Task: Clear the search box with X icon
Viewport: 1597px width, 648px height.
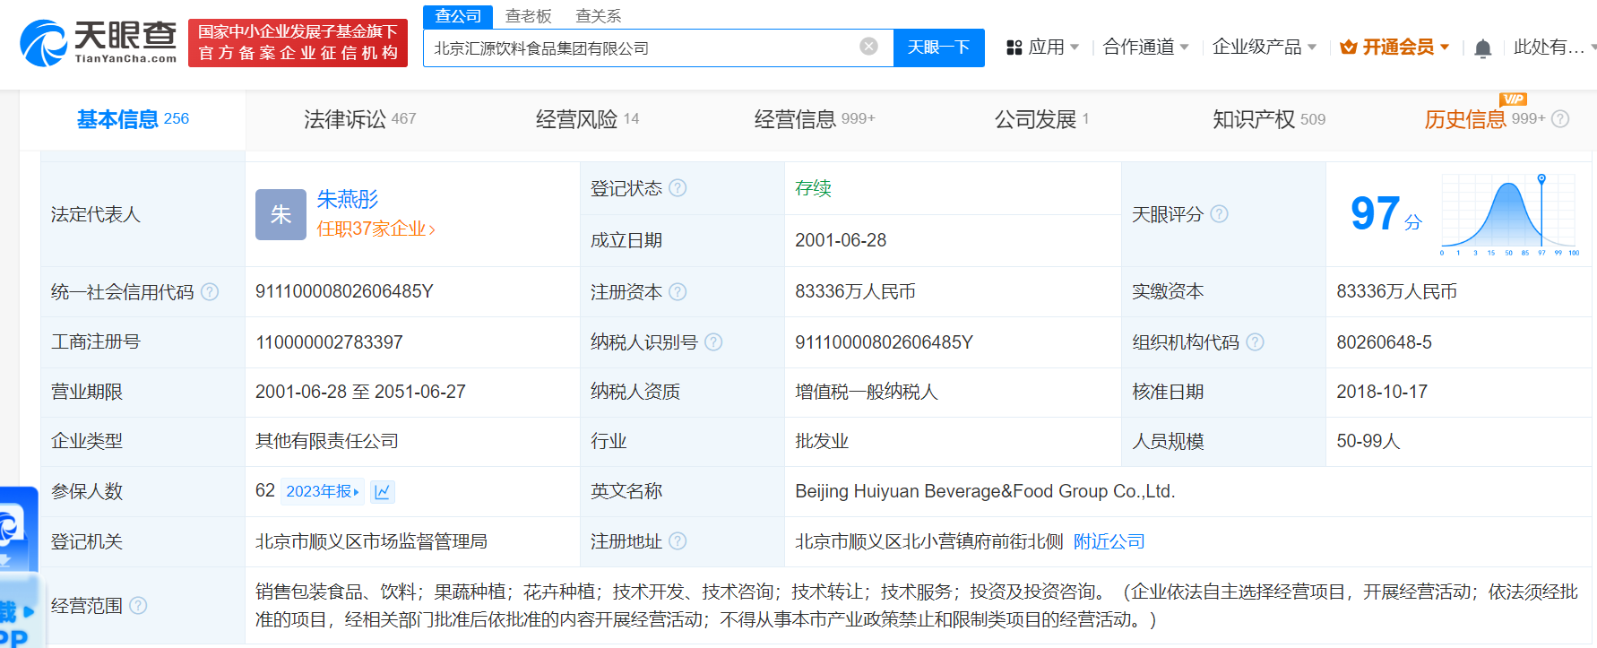Action: pos(868,47)
